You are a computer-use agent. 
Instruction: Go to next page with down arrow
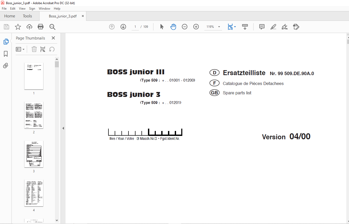point(123,27)
